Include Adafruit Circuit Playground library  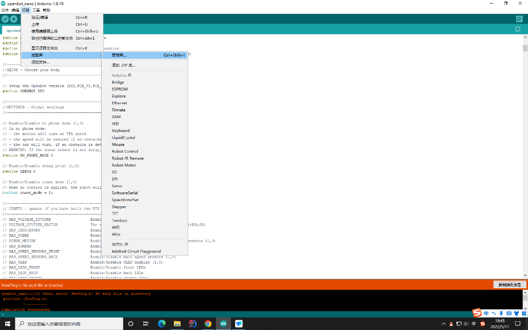145,251
